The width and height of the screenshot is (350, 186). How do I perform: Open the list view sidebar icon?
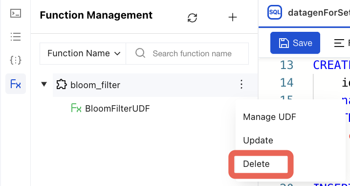(x=16, y=37)
